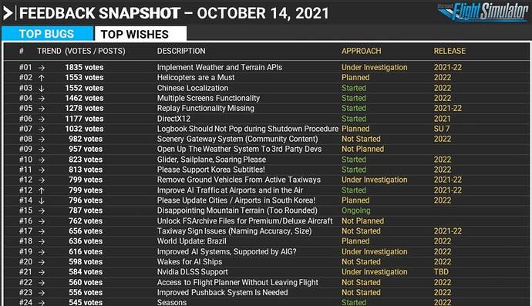Select the APPROACH column header
Screen dimensions: 532x306
(x=362, y=51)
